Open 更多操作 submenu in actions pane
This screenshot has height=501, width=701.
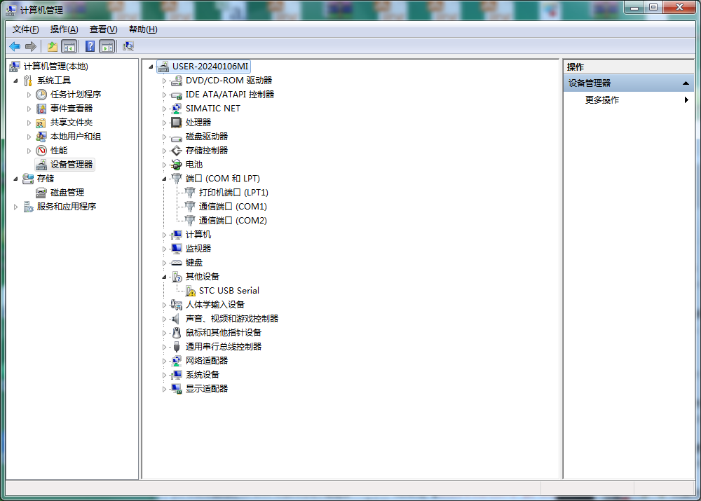(627, 100)
